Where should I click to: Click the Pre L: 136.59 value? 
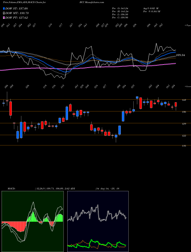(120, 15)
